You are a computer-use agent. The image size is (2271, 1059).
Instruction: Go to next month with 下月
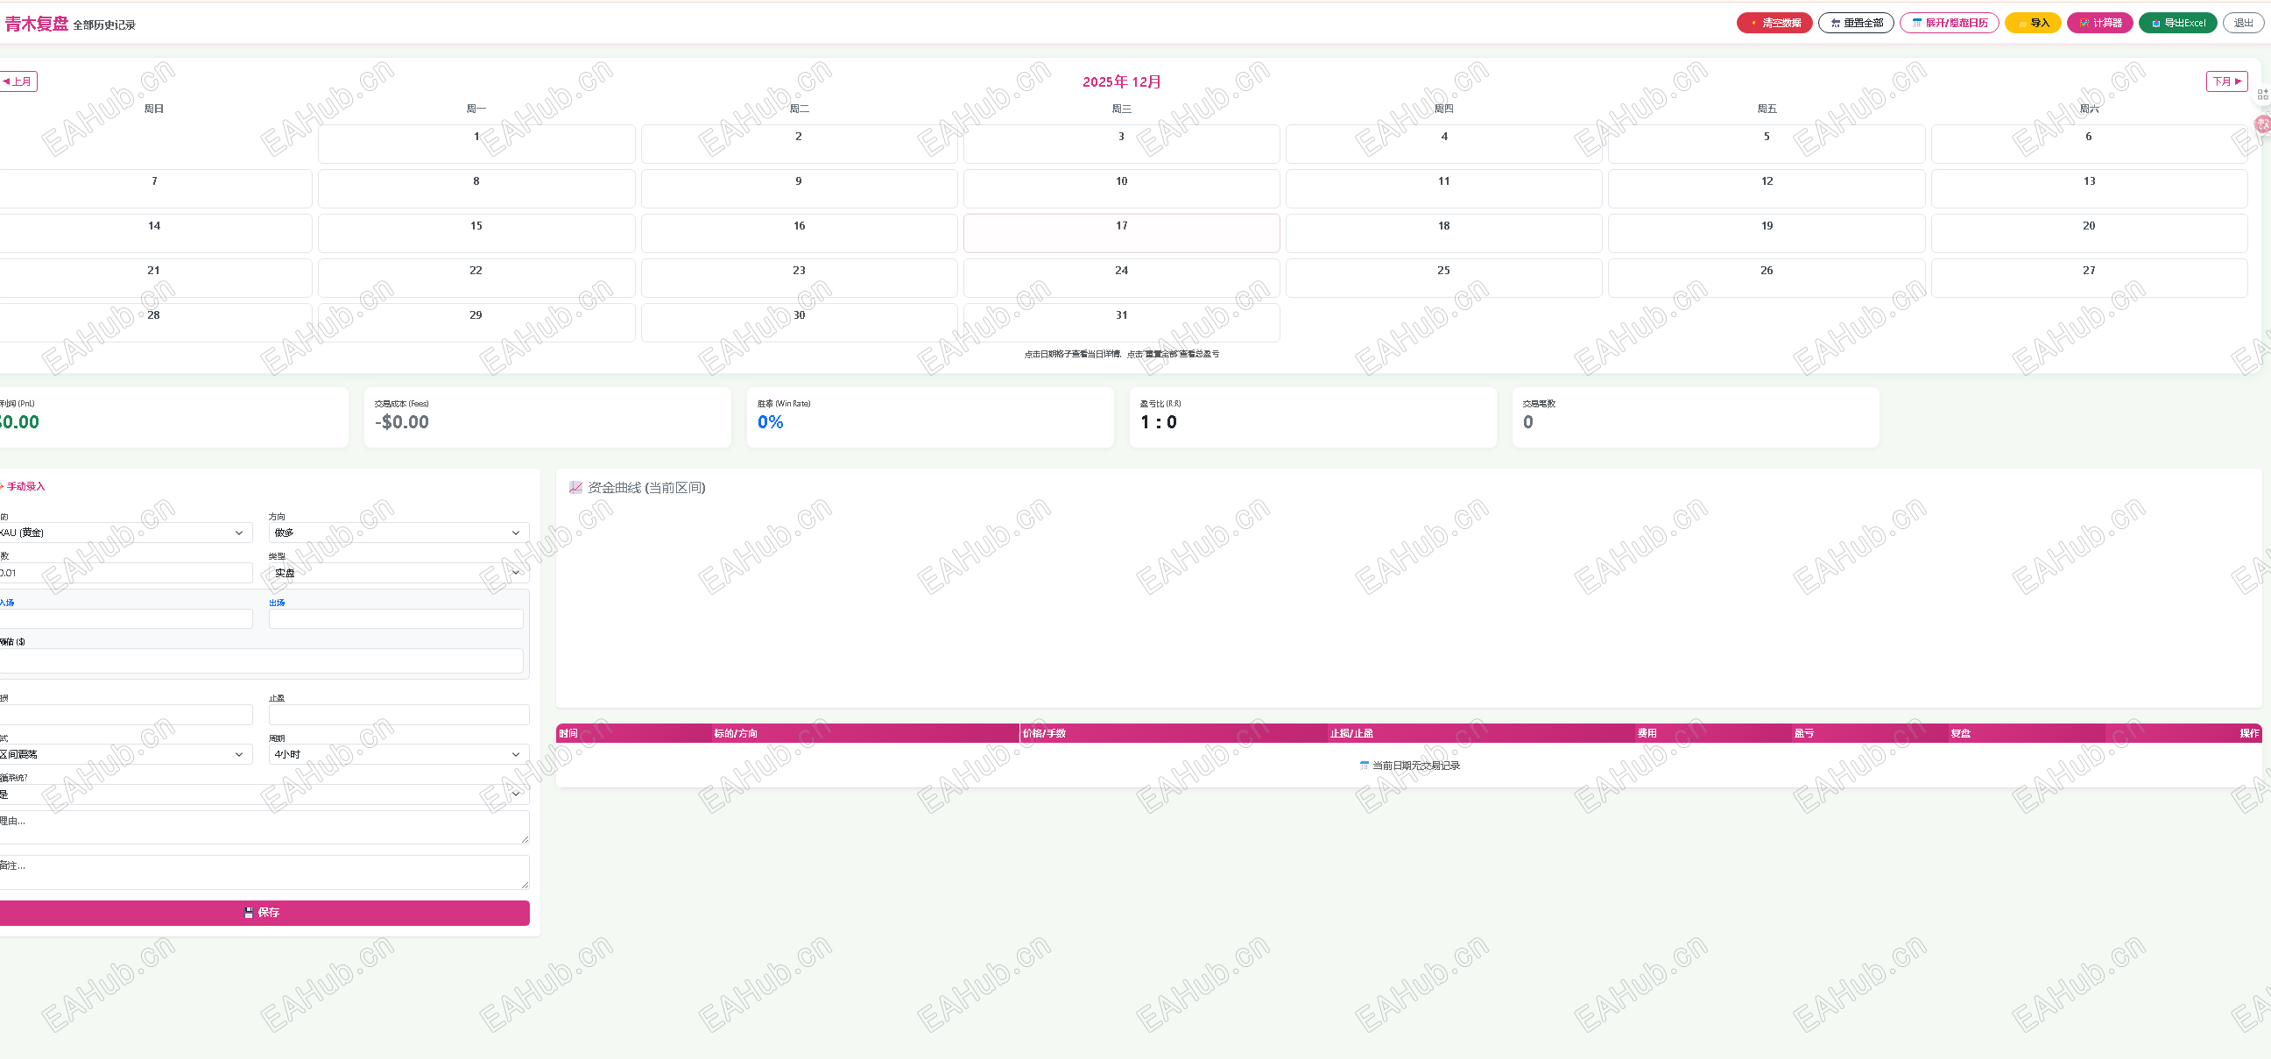[2226, 81]
